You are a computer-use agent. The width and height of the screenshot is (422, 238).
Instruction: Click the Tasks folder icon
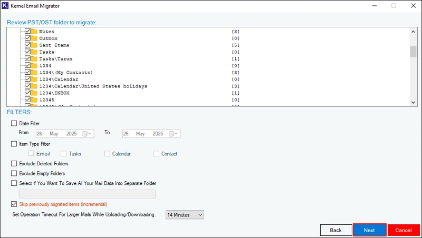tap(34, 52)
